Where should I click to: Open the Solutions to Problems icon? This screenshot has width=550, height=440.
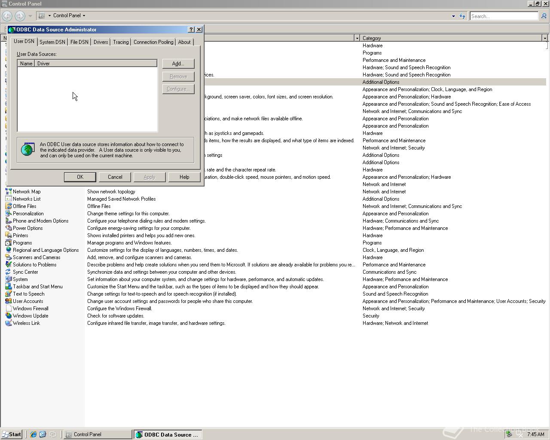pos(8,265)
